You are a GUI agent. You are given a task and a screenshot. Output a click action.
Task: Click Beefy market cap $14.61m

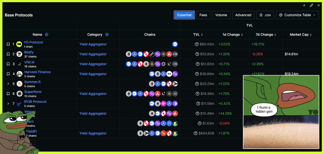[291, 54]
